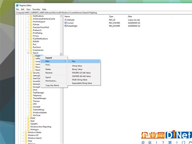Click the Store folder icon

tap(31, 90)
